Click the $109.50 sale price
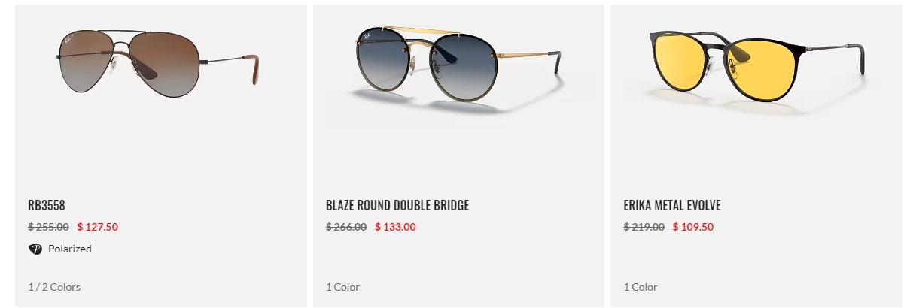This screenshot has width=910, height=308. [693, 227]
